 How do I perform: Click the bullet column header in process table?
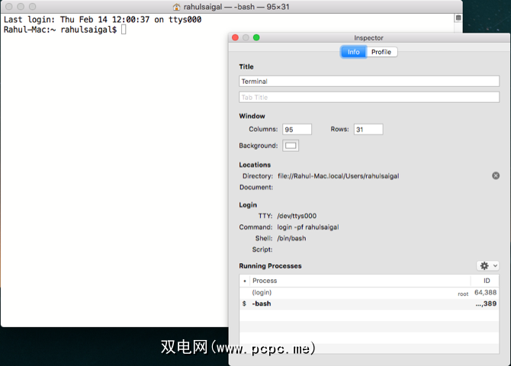pyautogui.click(x=245, y=281)
